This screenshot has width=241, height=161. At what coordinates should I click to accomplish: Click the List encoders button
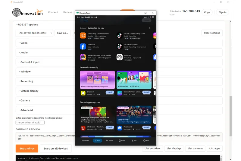click(152, 148)
